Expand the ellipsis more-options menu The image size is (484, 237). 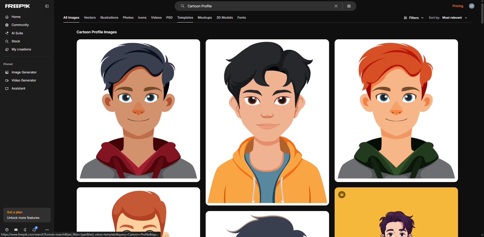(x=47, y=230)
